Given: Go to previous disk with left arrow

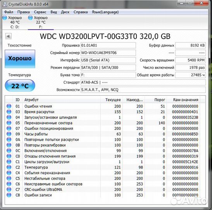Looking at the screenshot, I should pyautogui.click(x=8, y=36).
